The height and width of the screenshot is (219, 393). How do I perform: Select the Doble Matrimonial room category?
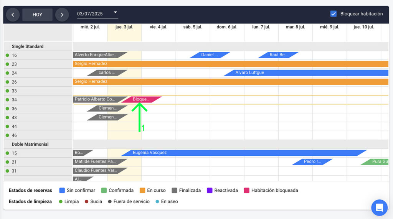tap(30, 144)
